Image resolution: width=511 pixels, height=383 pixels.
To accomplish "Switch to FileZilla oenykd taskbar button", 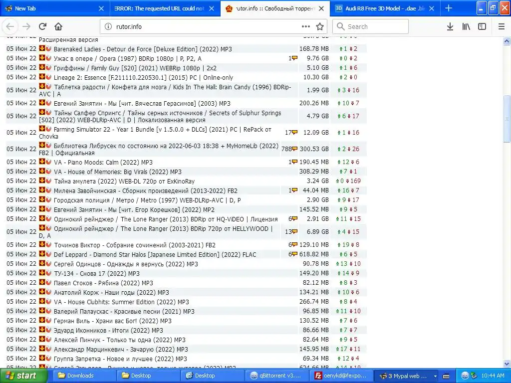I will 340,376.
